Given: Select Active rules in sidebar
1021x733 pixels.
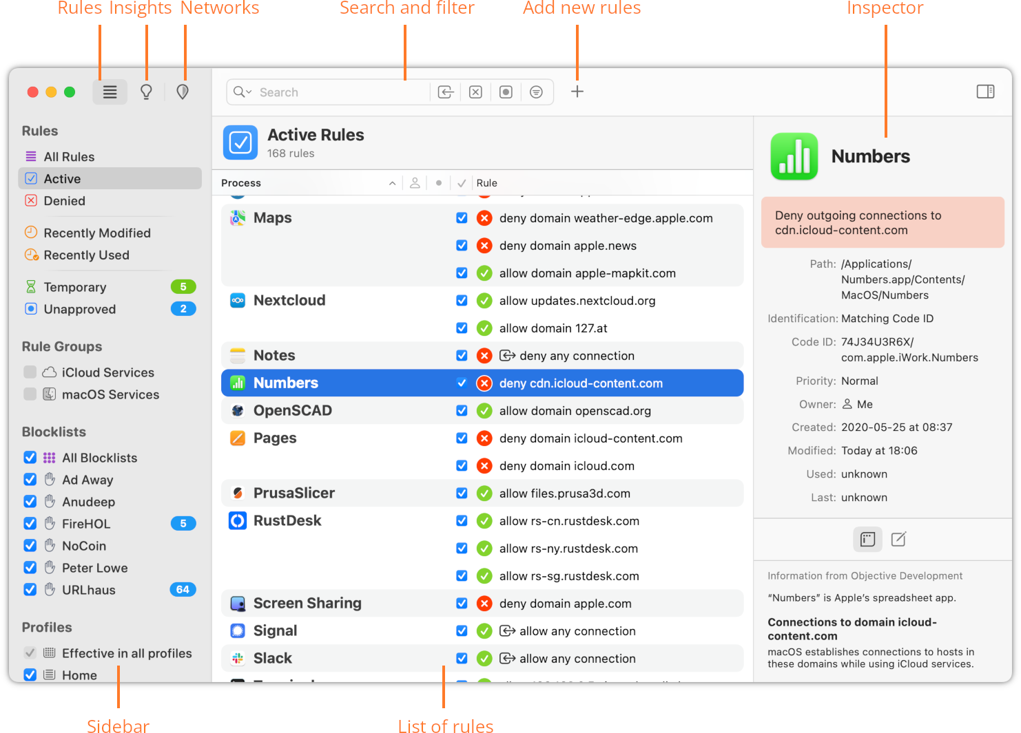Looking at the screenshot, I should pos(110,179).
